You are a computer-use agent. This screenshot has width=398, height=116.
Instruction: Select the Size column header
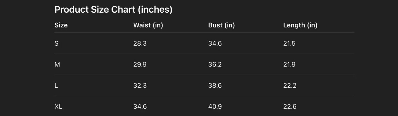pyautogui.click(x=61, y=25)
